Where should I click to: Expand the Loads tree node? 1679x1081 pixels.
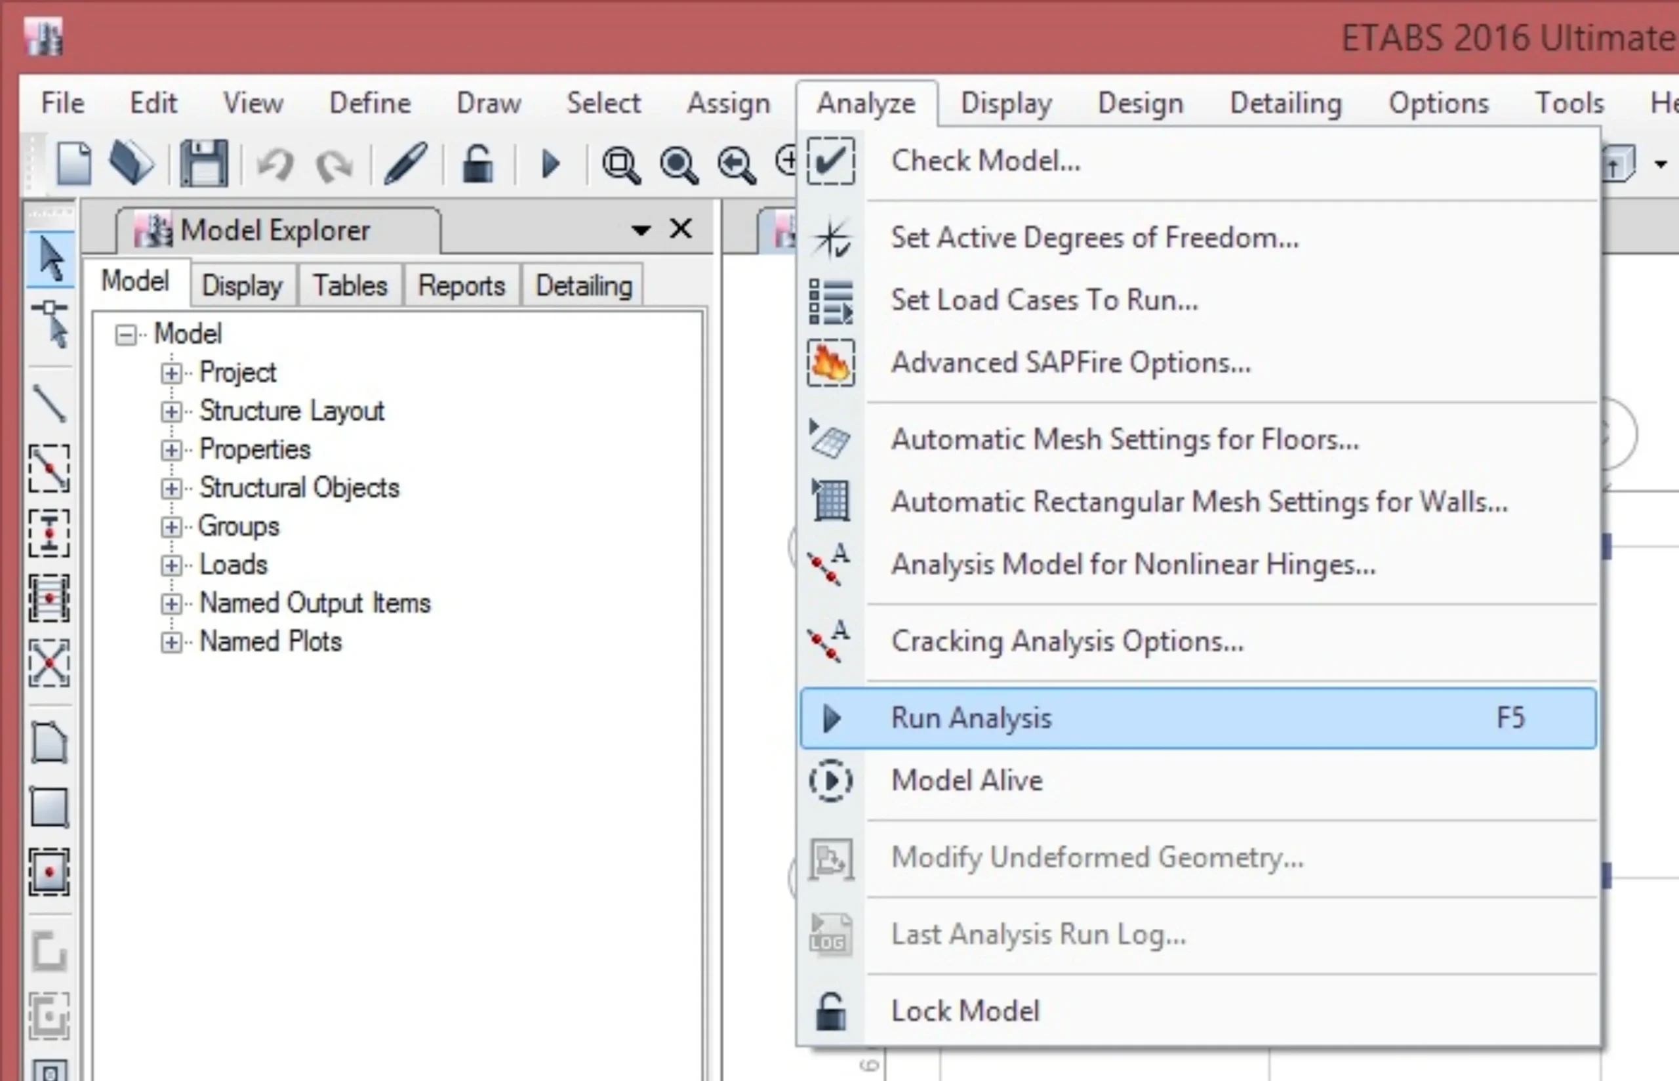click(x=171, y=565)
